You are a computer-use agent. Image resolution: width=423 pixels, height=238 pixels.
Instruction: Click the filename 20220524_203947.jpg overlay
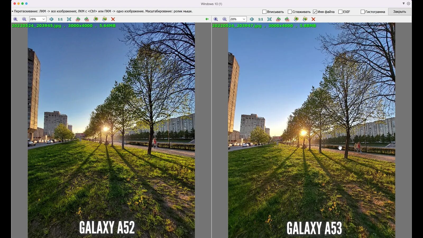[237, 26]
